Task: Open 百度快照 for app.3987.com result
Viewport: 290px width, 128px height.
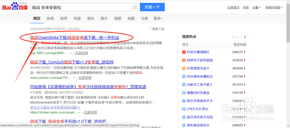Action: click(x=81, y=53)
